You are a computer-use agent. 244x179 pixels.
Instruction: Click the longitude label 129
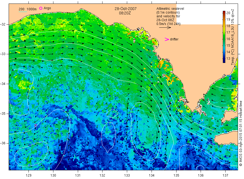pyautogui.click(x=29, y=175)
